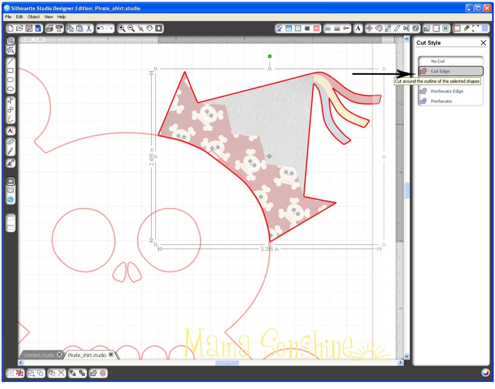This screenshot has height=389, width=495.
Task: Select the Rectangle drawing tool
Action: tap(10, 70)
